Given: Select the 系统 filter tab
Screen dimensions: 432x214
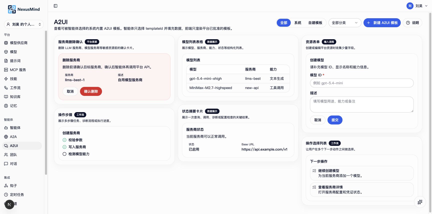Looking at the screenshot, I should coord(298,23).
